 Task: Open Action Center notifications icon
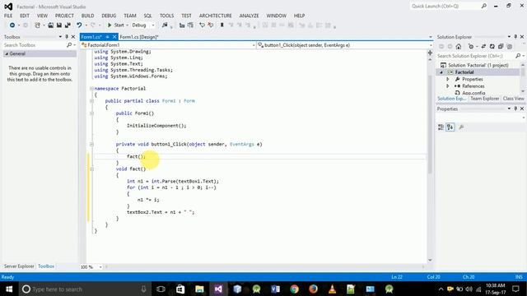(x=516, y=289)
